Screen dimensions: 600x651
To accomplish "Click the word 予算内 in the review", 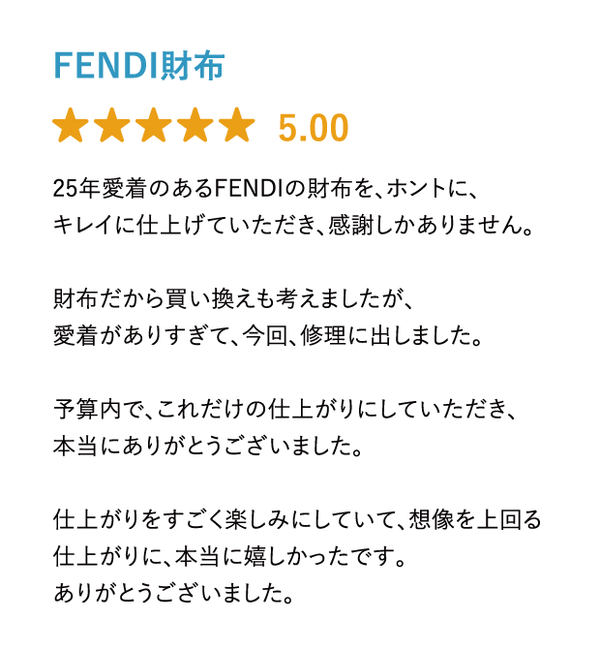I will click(87, 409).
